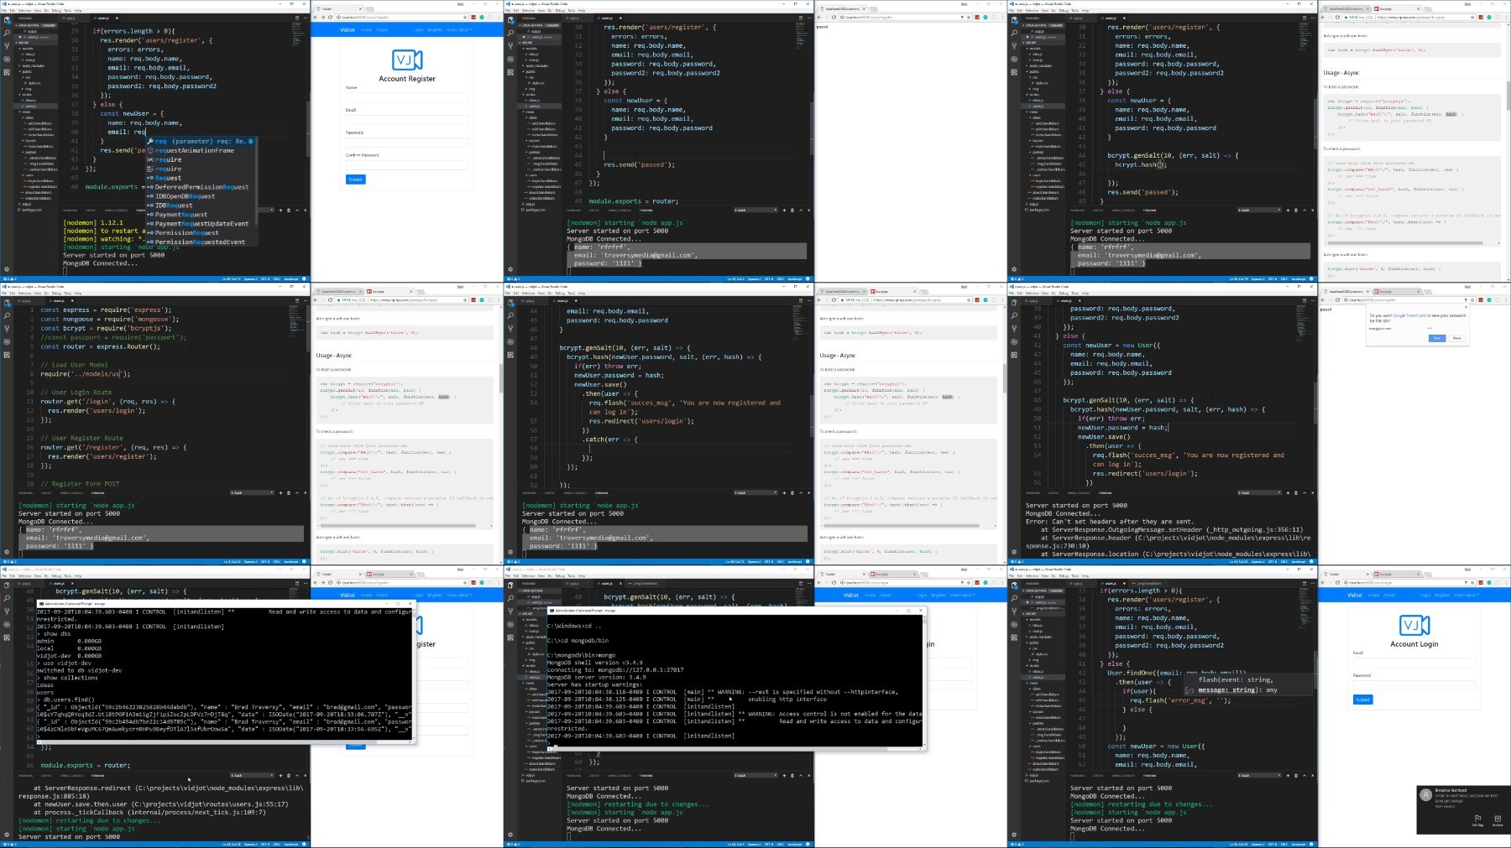Image resolution: width=1511 pixels, height=848 pixels.
Task: Click info icon on the req parameter suggestion
Action: tap(250, 141)
